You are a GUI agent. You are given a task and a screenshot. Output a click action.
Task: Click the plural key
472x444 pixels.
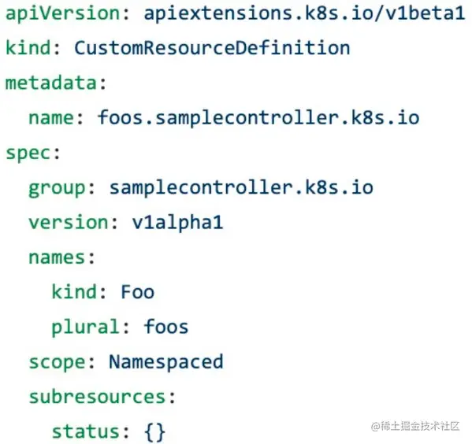(x=86, y=328)
